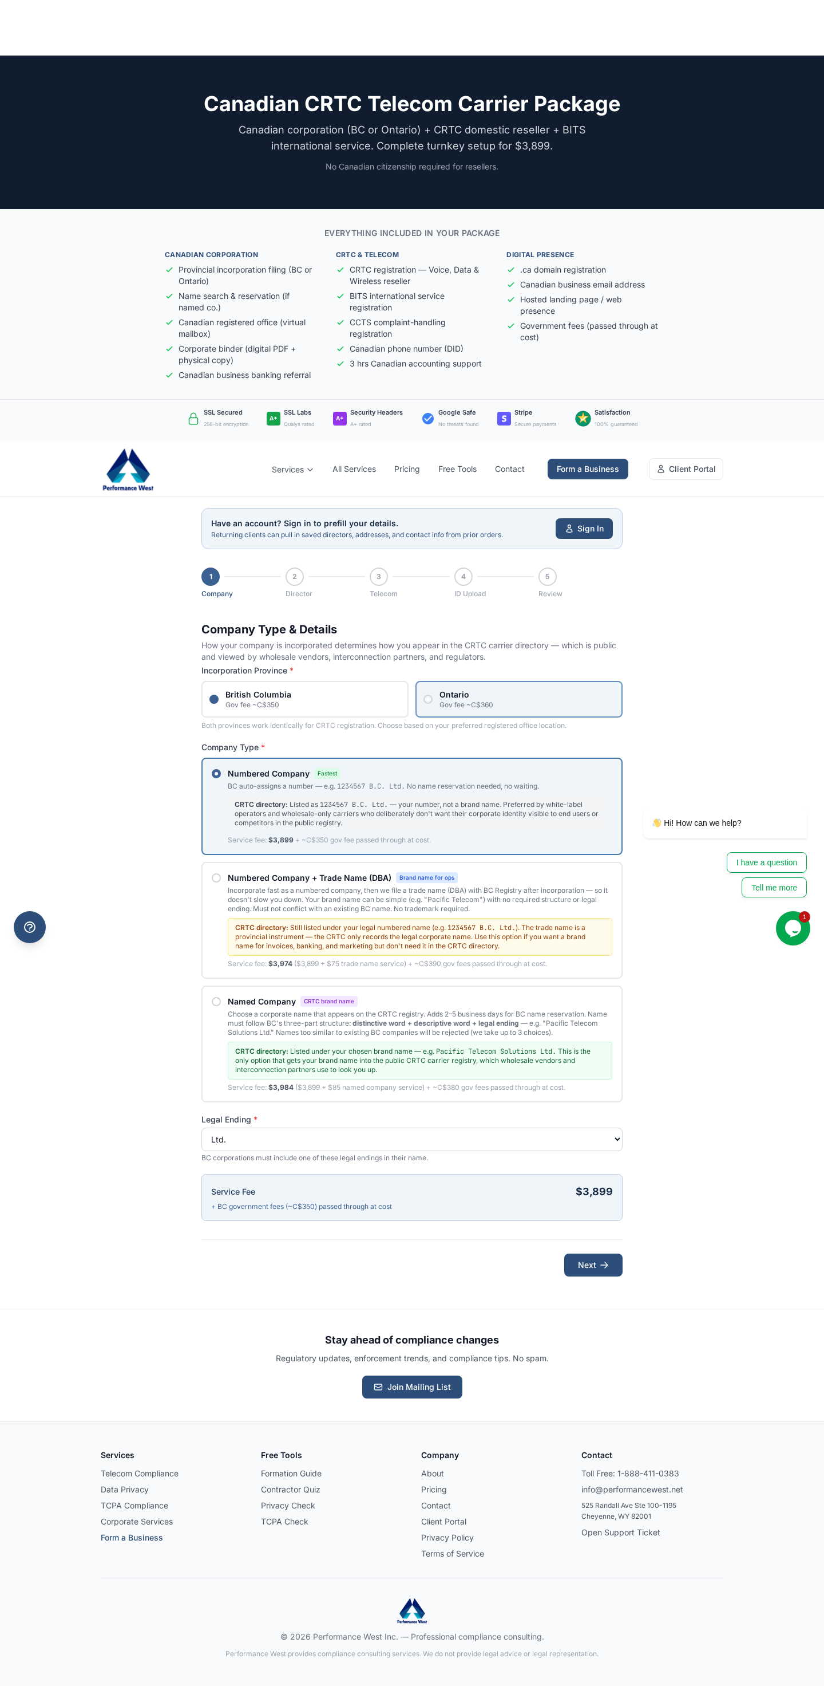Click the Google Safe checkmark badge
Screen dimensions: 824x1686
(427, 419)
